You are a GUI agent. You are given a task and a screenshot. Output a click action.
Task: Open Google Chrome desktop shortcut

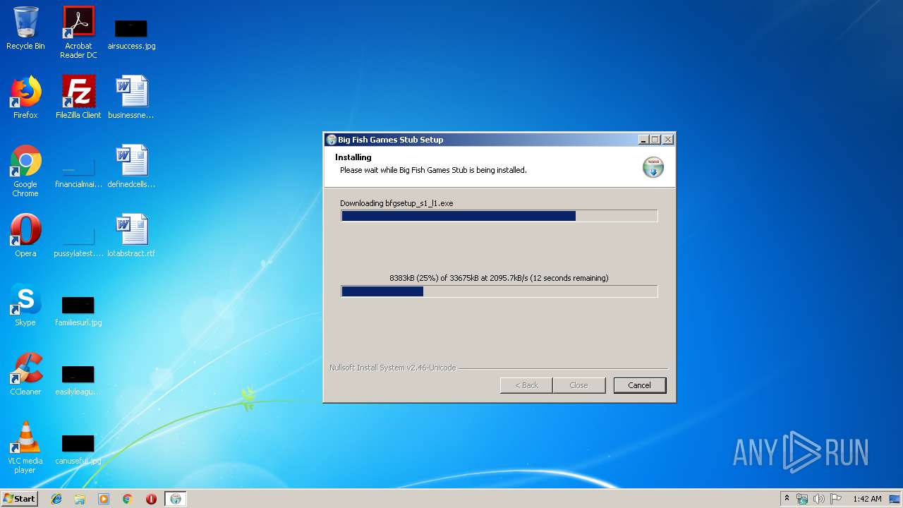coord(25,171)
